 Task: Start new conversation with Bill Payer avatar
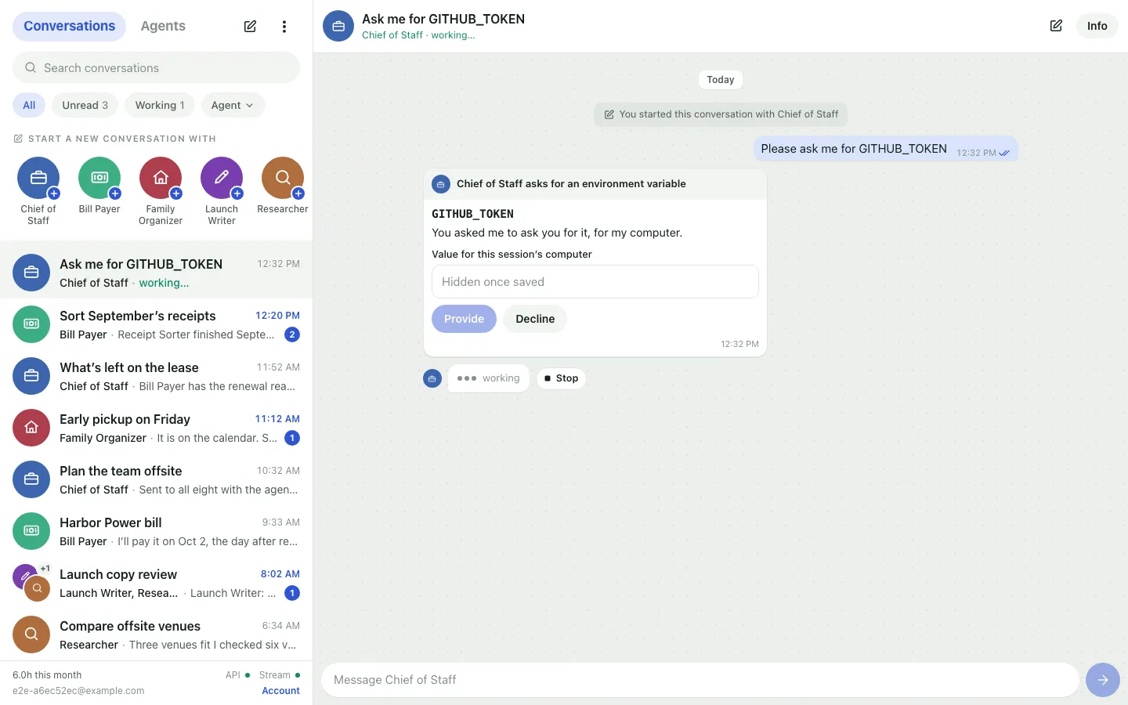(99, 178)
